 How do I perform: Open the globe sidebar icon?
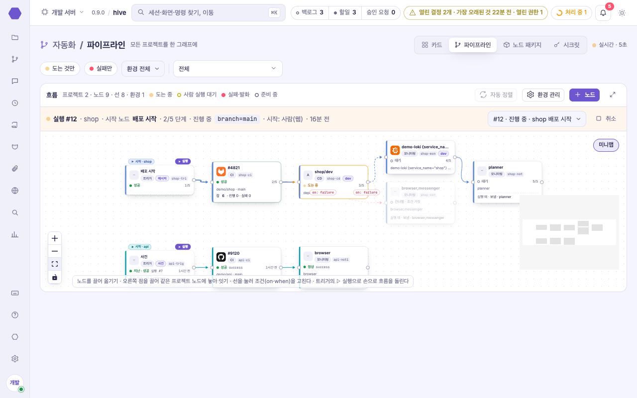click(x=15, y=191)
